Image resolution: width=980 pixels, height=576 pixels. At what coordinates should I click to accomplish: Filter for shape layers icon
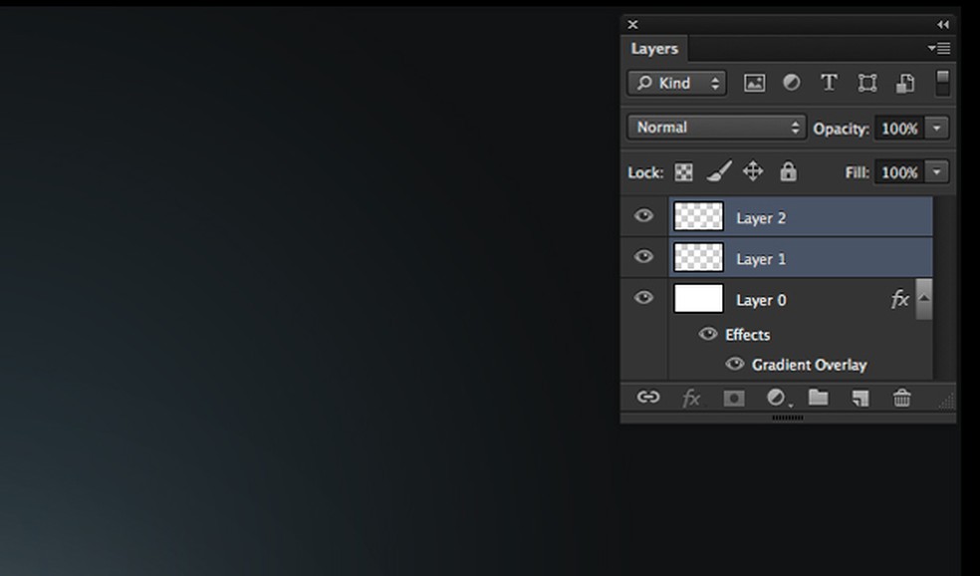pyautogui.click(x=866, y=83)
